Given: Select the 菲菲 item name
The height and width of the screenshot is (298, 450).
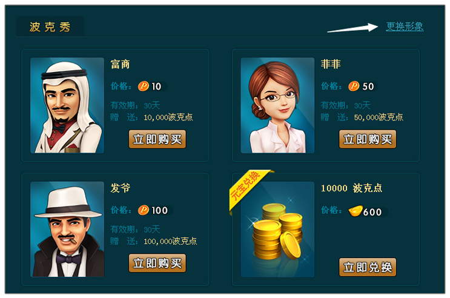Looking at the screenshot, I should coord(331,64).
